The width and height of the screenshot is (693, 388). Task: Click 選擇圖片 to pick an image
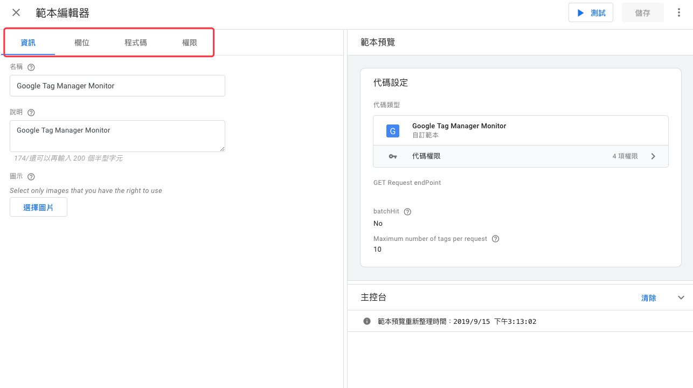pyautogui.click(x=38, y=207)
